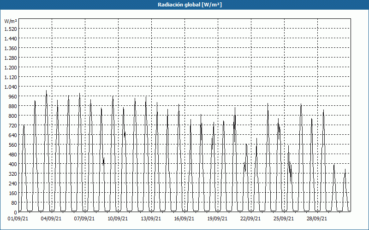Click the 28/09/21 date label
Image resolution: width=369 pixels, height=230 pixels.
click(x=317, y=218)
